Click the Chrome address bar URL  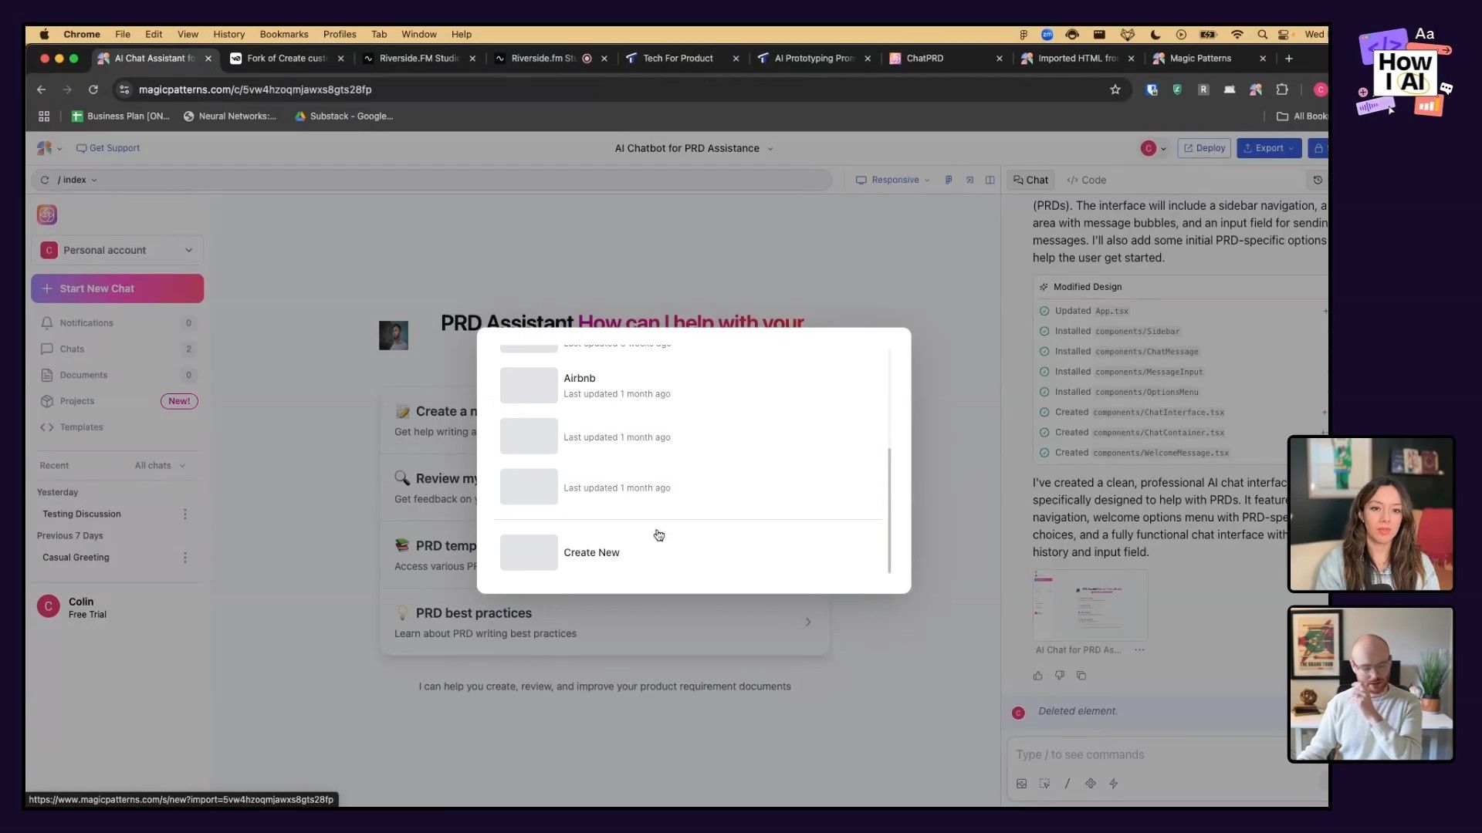(255, 89)
